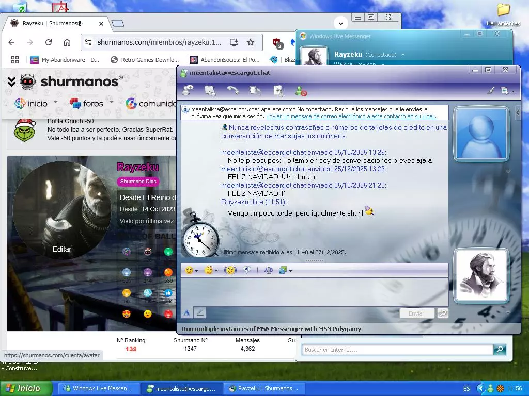The image size is (529, 396).
Task: Click the search magnifier next to Enviar
Action: coord(443,313)
